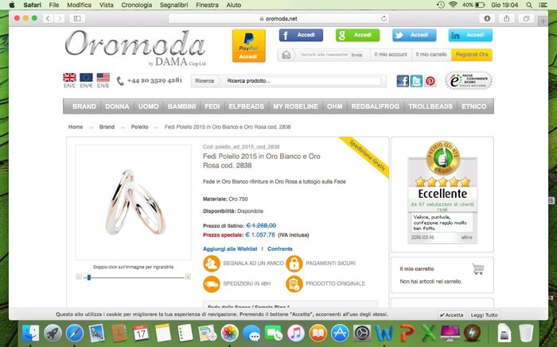The height and width of the screenshot is (347, 557).
Task: Open the TROLLBEADS category menu
Action: click(430, 106)
